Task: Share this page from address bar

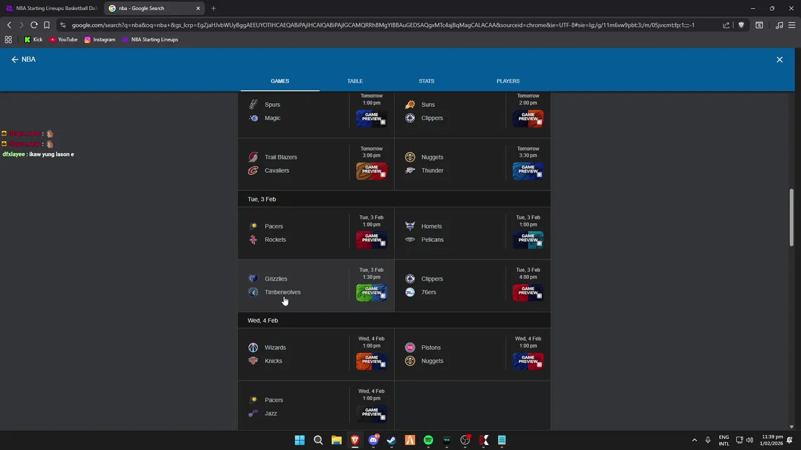Action: 726,25
